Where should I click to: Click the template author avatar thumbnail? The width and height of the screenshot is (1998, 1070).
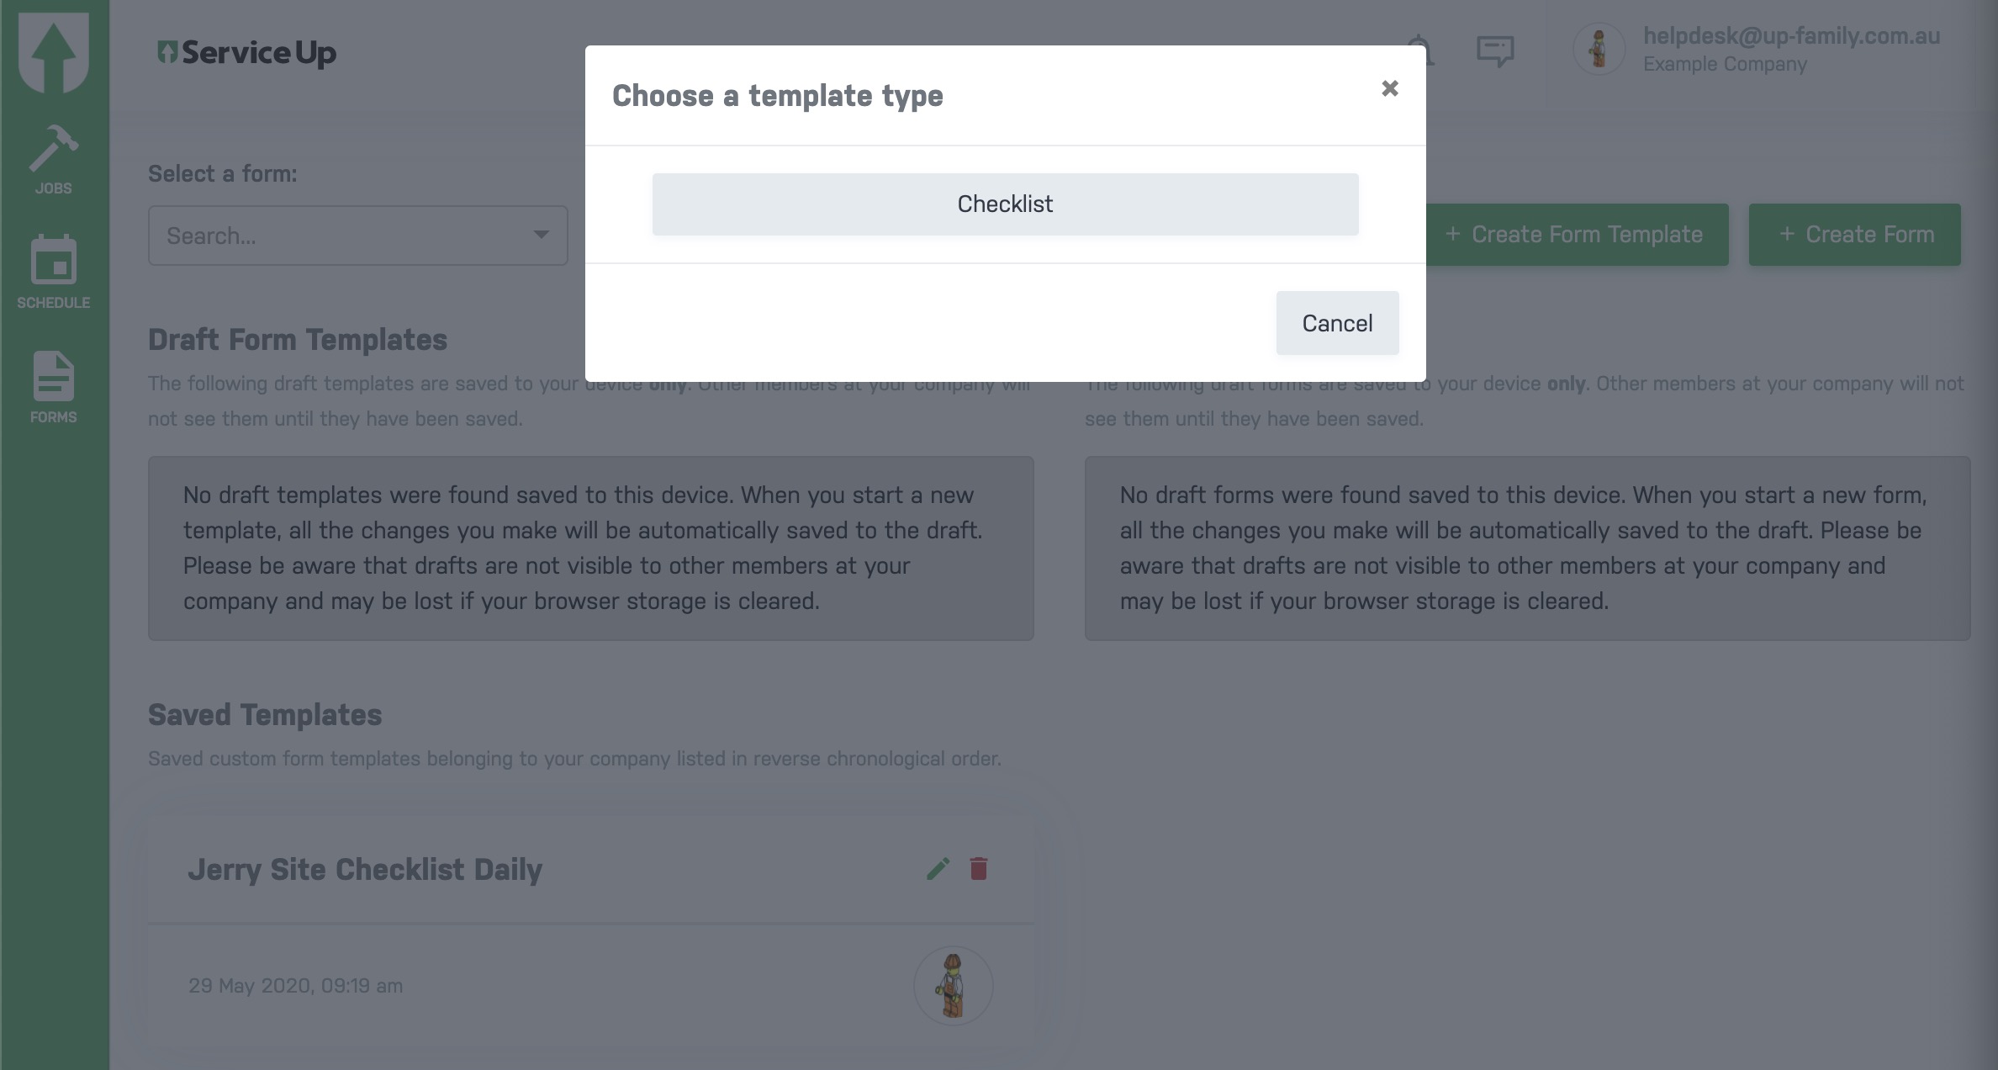pyautogui.click(x=953, y=985)
